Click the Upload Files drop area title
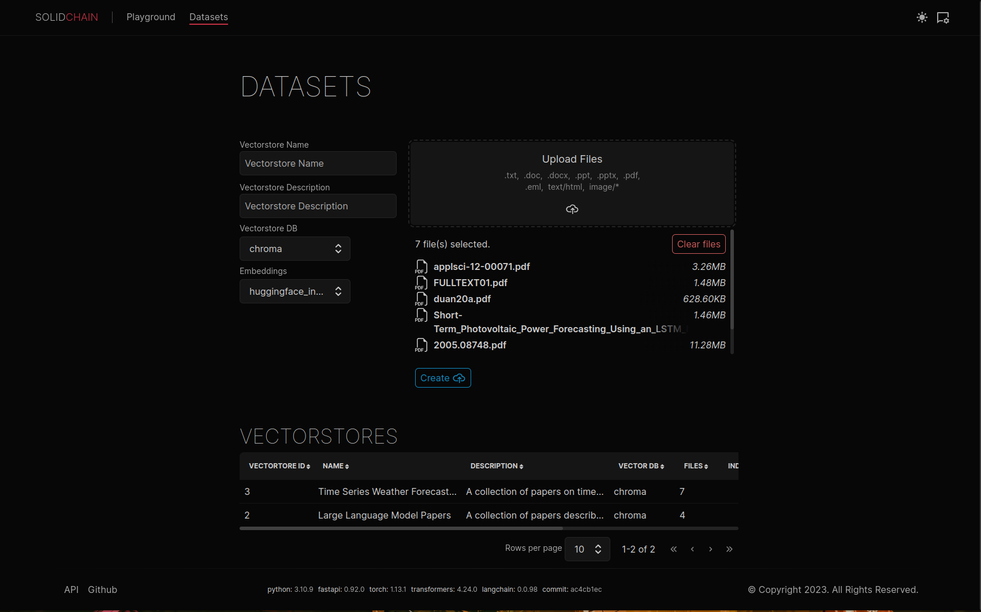The width and height of the screenshot is (981, 612). coord(572,159)
